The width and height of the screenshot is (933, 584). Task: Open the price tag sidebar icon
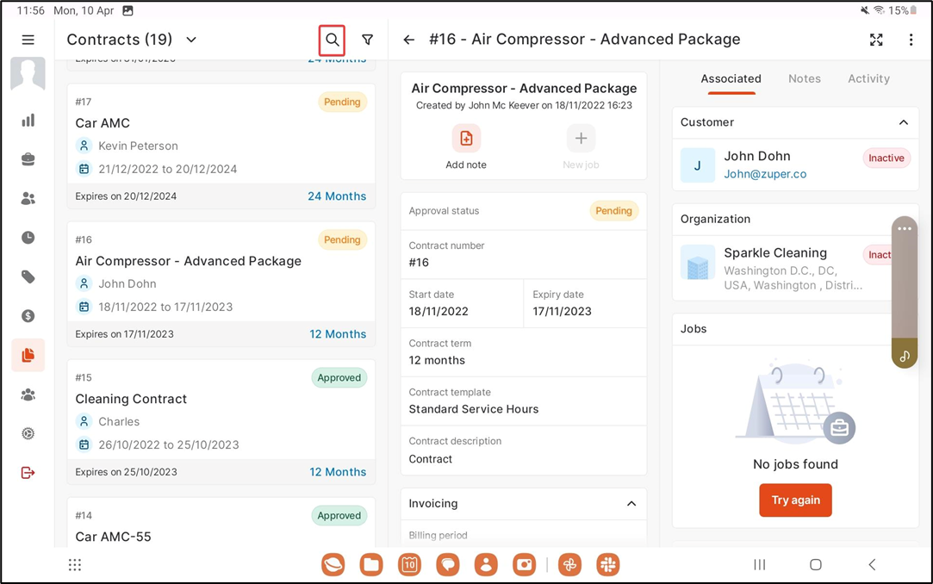[x=28, y=276]
